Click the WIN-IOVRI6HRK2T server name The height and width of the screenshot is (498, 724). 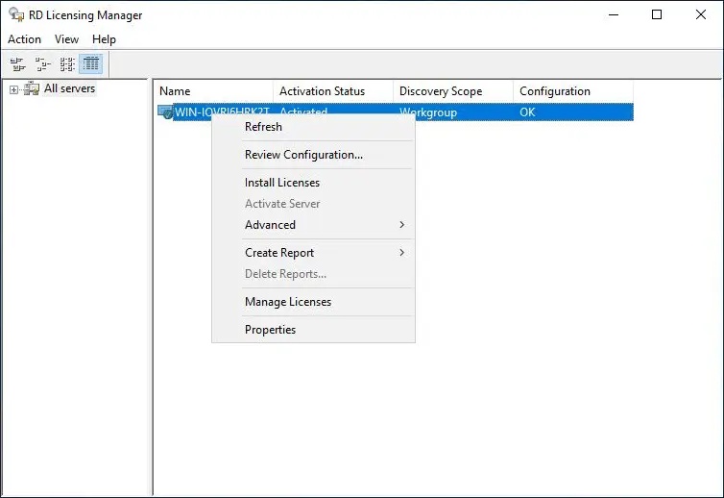[222, 111]
